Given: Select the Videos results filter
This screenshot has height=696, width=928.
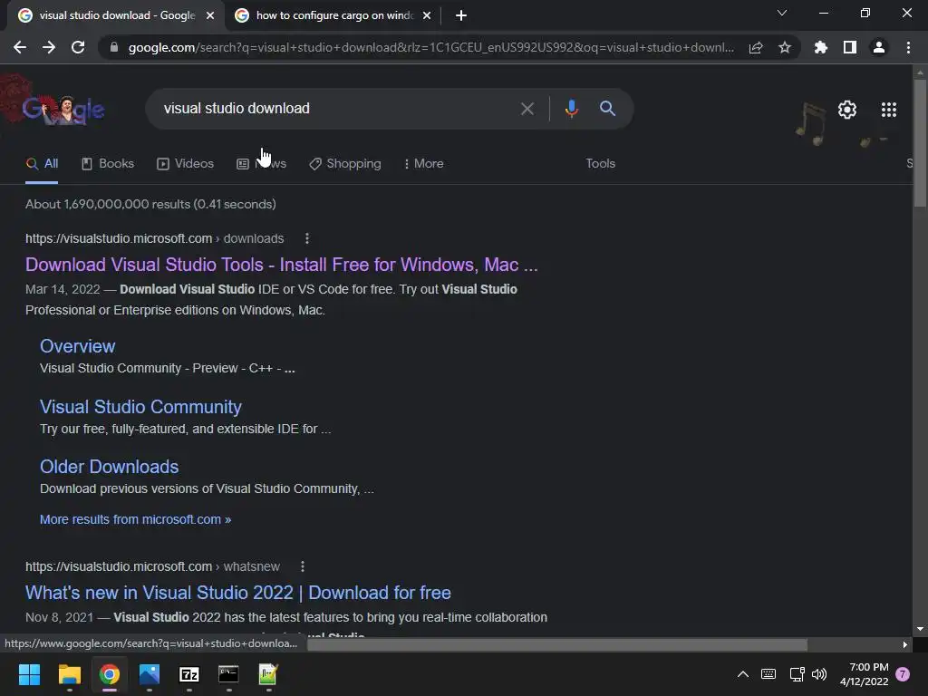Looking at the screenshot, I should pos(185,164).
